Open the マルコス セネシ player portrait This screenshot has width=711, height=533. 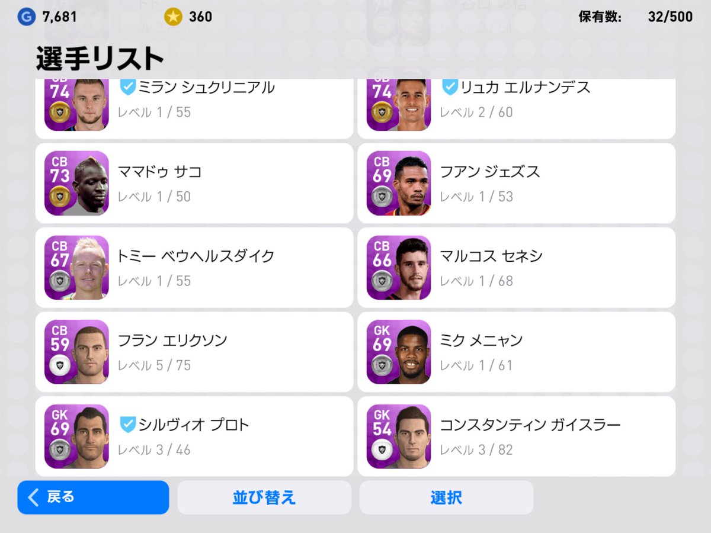pyautogui.click(x=399, y=268)
